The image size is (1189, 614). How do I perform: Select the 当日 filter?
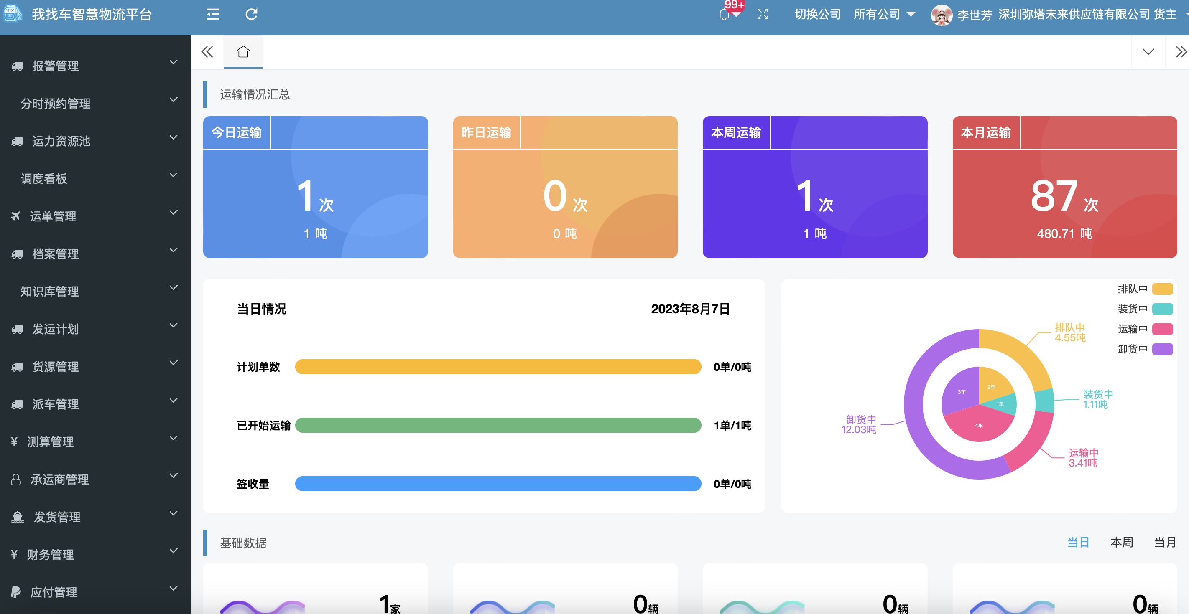(x=1078, y=542)
